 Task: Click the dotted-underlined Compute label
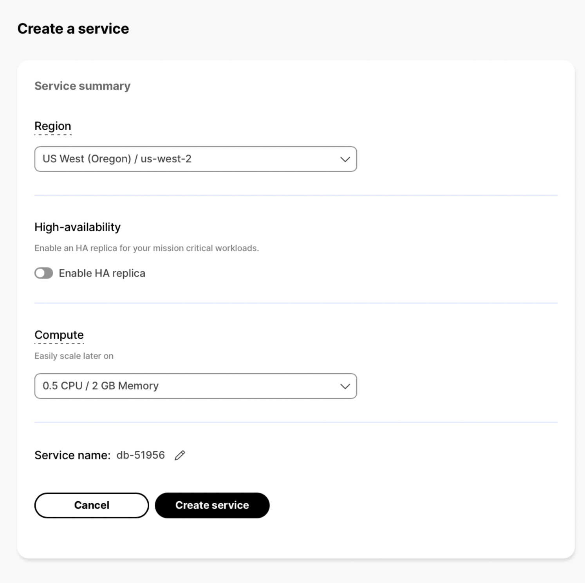59,335
